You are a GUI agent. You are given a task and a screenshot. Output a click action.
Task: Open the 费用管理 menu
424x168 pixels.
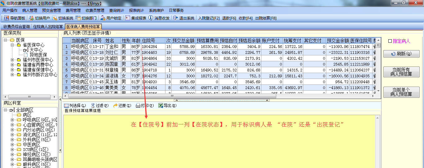(x=73, y=11)
